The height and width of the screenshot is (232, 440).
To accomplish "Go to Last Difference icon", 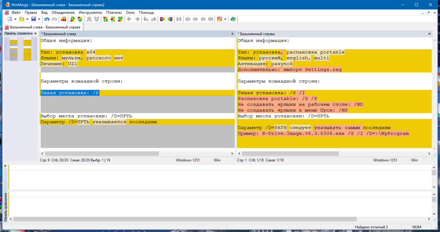I will (x=120, y=19).
